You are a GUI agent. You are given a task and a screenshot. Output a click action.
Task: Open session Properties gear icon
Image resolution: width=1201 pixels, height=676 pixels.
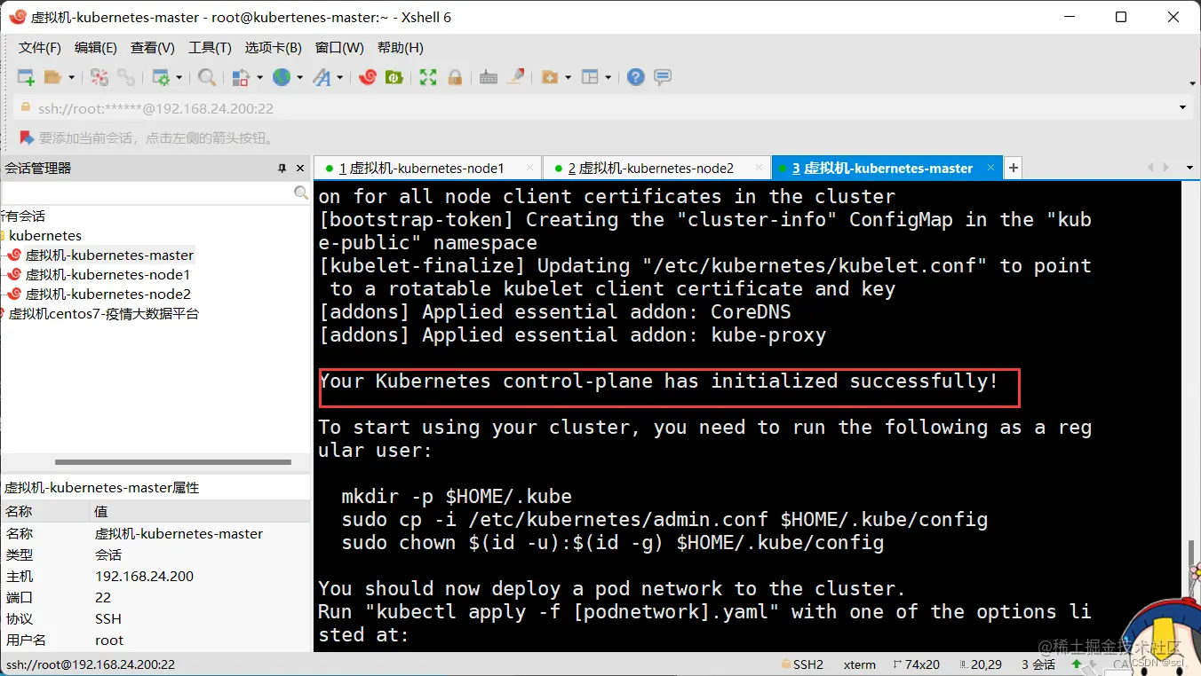coord(161,78)
